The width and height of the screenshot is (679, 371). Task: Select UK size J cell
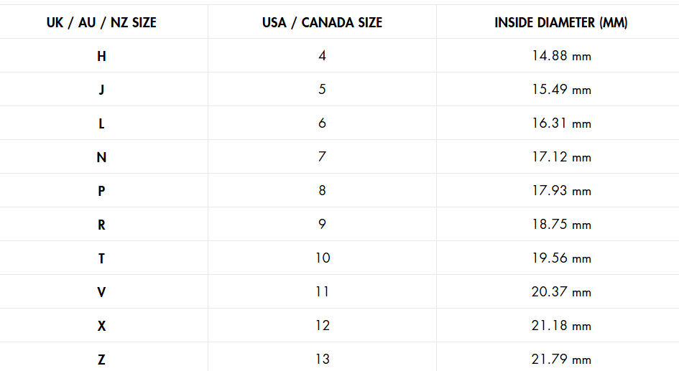click(x=101, y=90)
